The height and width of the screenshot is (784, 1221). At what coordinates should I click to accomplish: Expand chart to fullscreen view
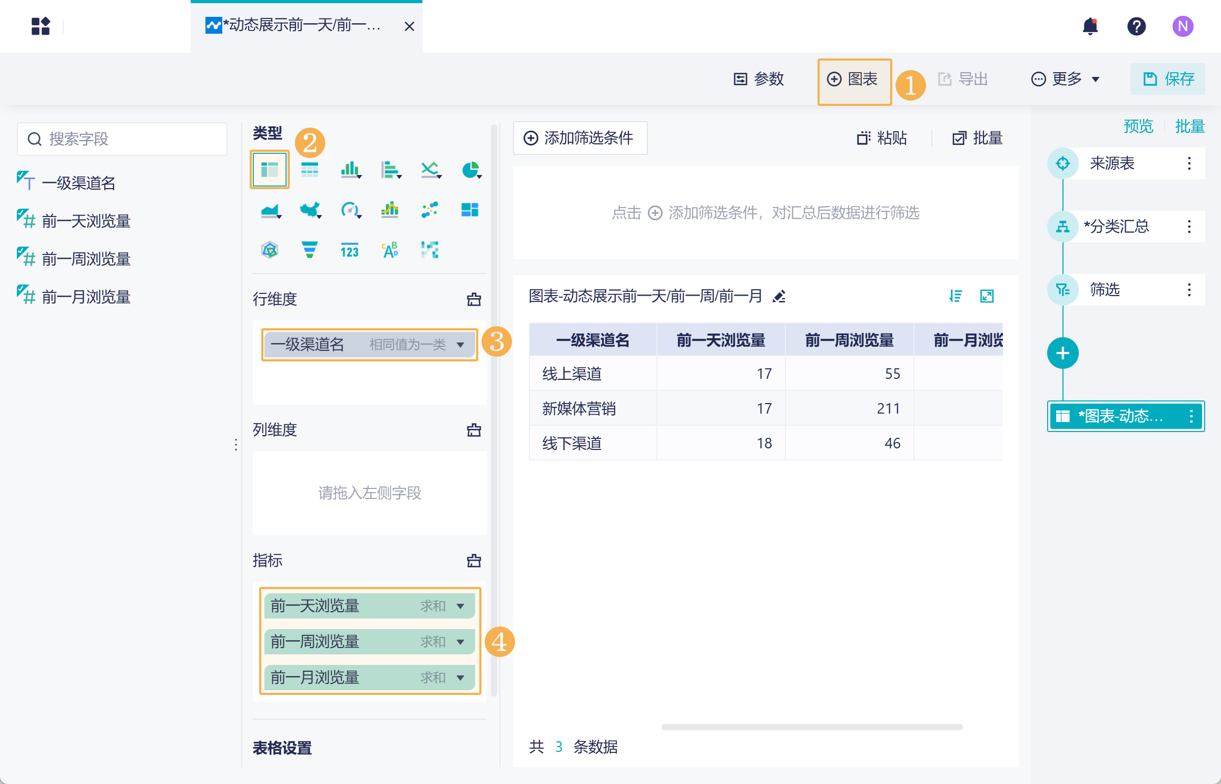[x=987, y=296]
